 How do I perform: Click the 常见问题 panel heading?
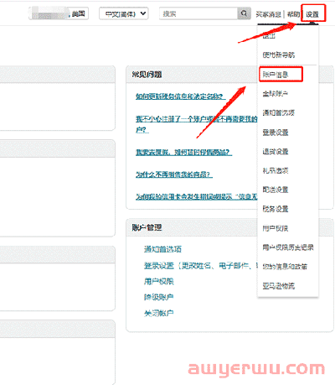(147, 75)
